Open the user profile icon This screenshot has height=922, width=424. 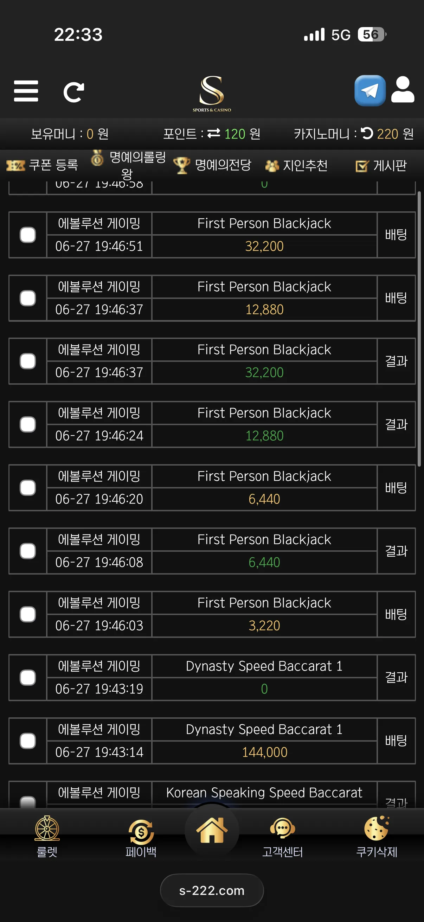pyautogui.click(x=403, y=89)
